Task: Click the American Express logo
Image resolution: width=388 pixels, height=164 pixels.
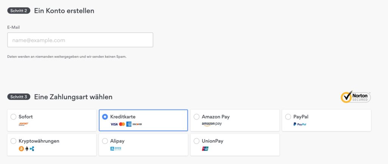Action: click(x=129, y=124)
